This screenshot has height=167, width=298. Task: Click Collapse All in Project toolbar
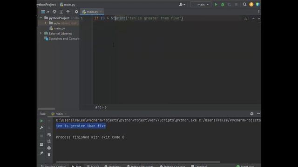point(68,12)
